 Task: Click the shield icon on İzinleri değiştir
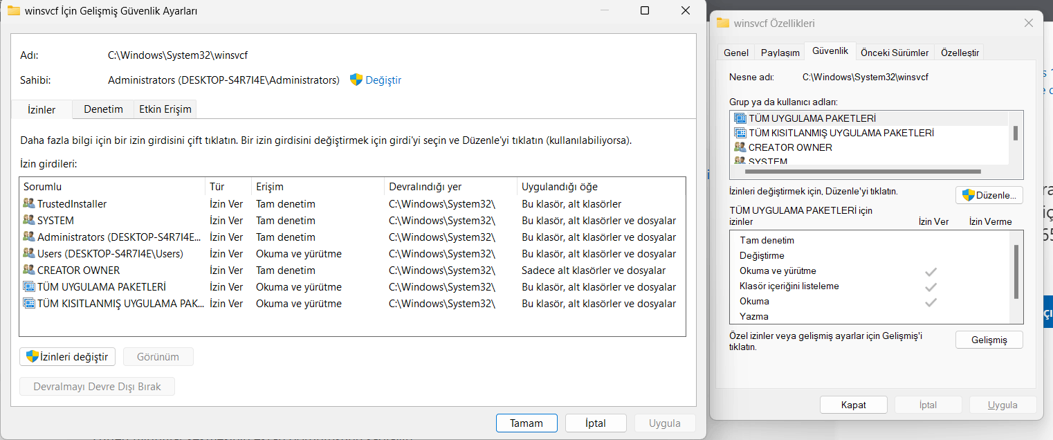[x=32, y=357]
